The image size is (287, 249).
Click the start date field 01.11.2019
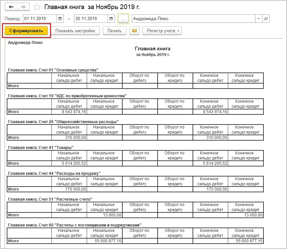(x=40, y=19)
